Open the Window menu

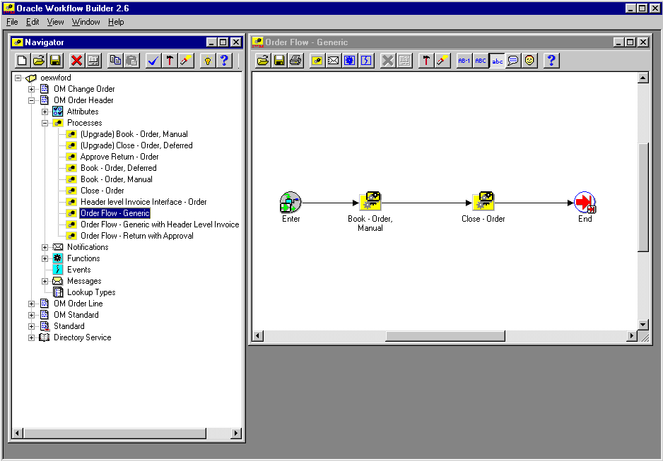click(86, 22)
